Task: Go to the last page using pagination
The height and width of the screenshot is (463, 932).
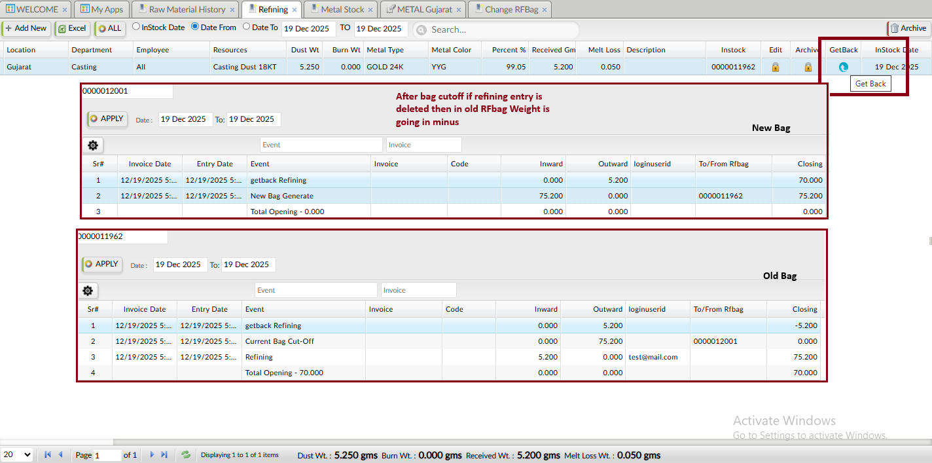Action: 164,454
